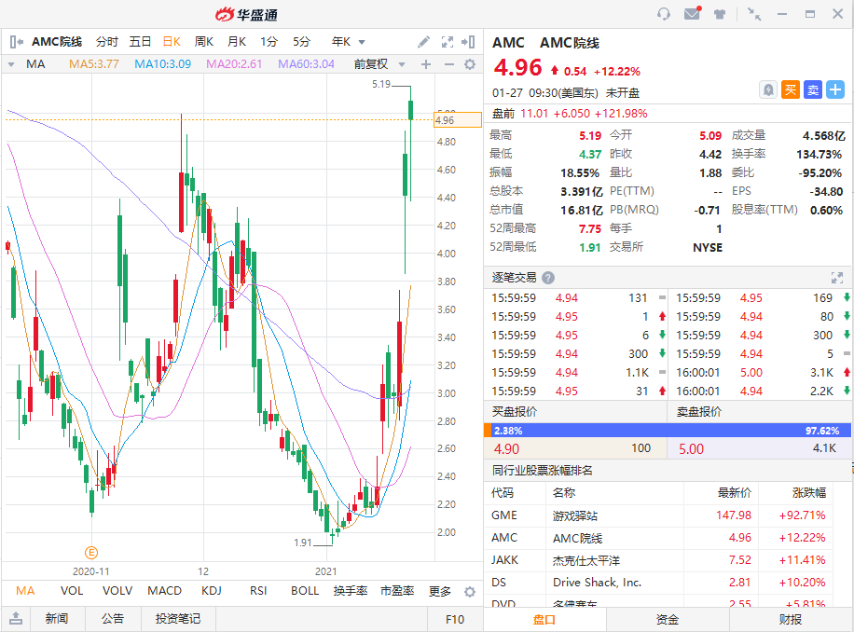Viewport: 854px width, 632px height.
Task: Select the RSI indicator
Action: coord(258,591)
